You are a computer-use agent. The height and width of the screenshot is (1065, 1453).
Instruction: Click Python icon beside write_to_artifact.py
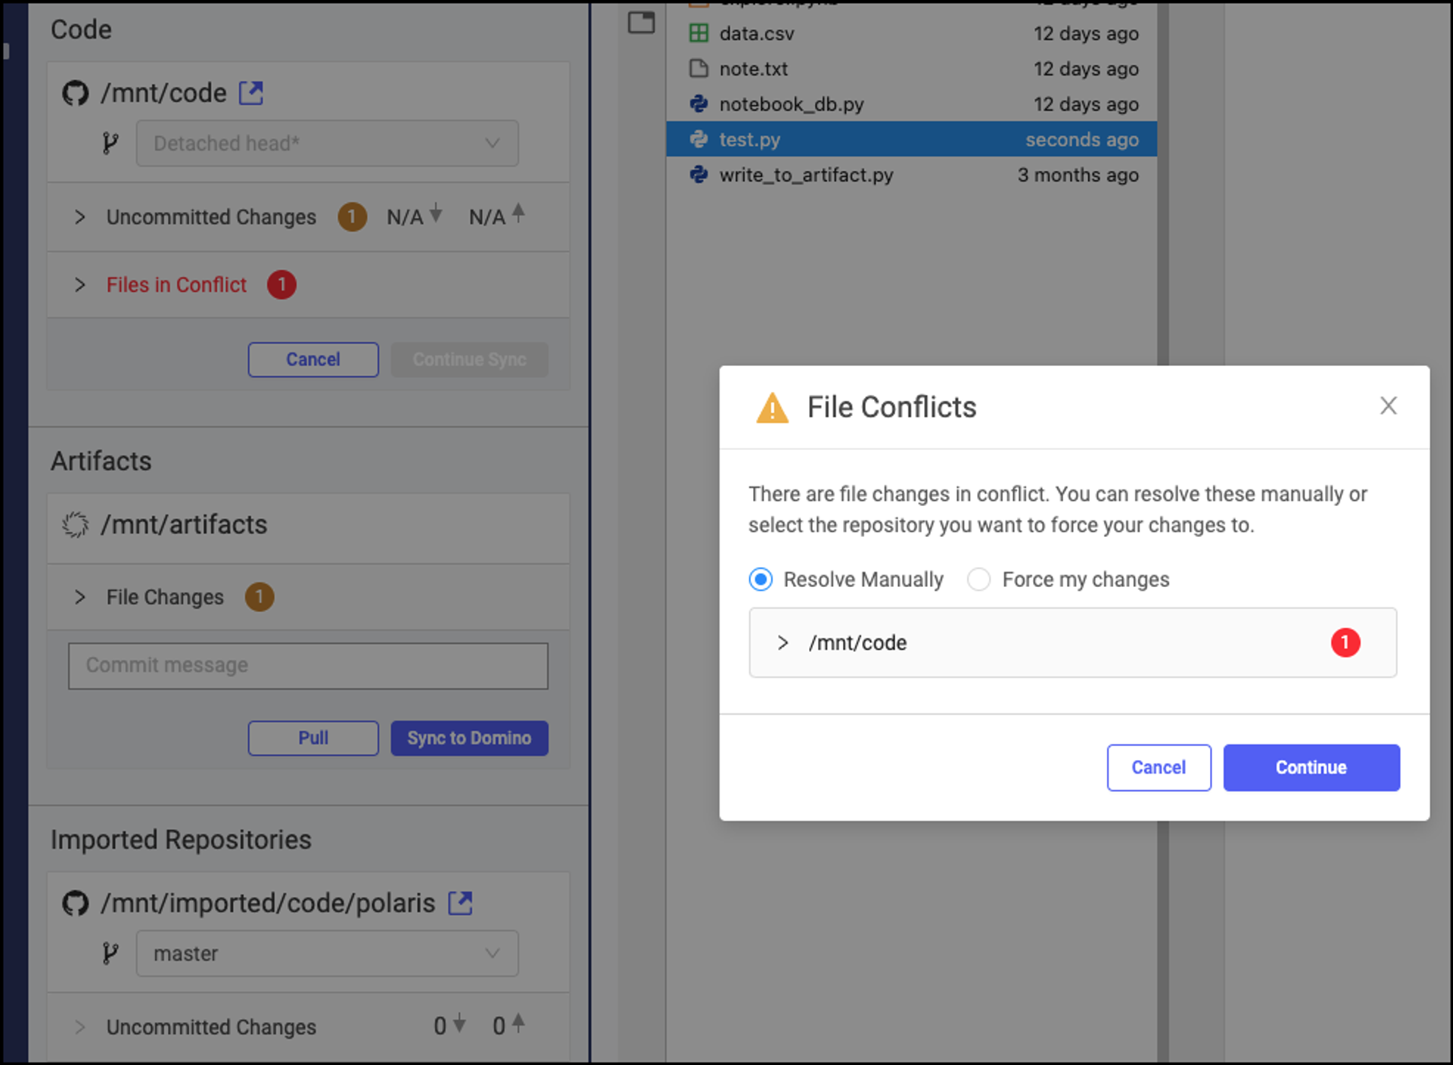coord(698,175)
